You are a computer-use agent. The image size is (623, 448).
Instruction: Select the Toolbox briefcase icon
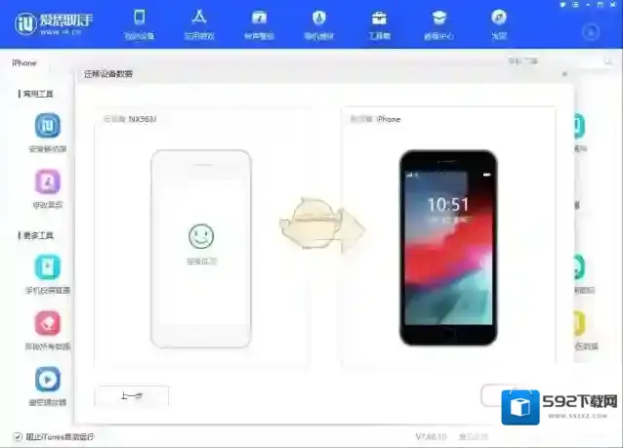click(379, 23)
